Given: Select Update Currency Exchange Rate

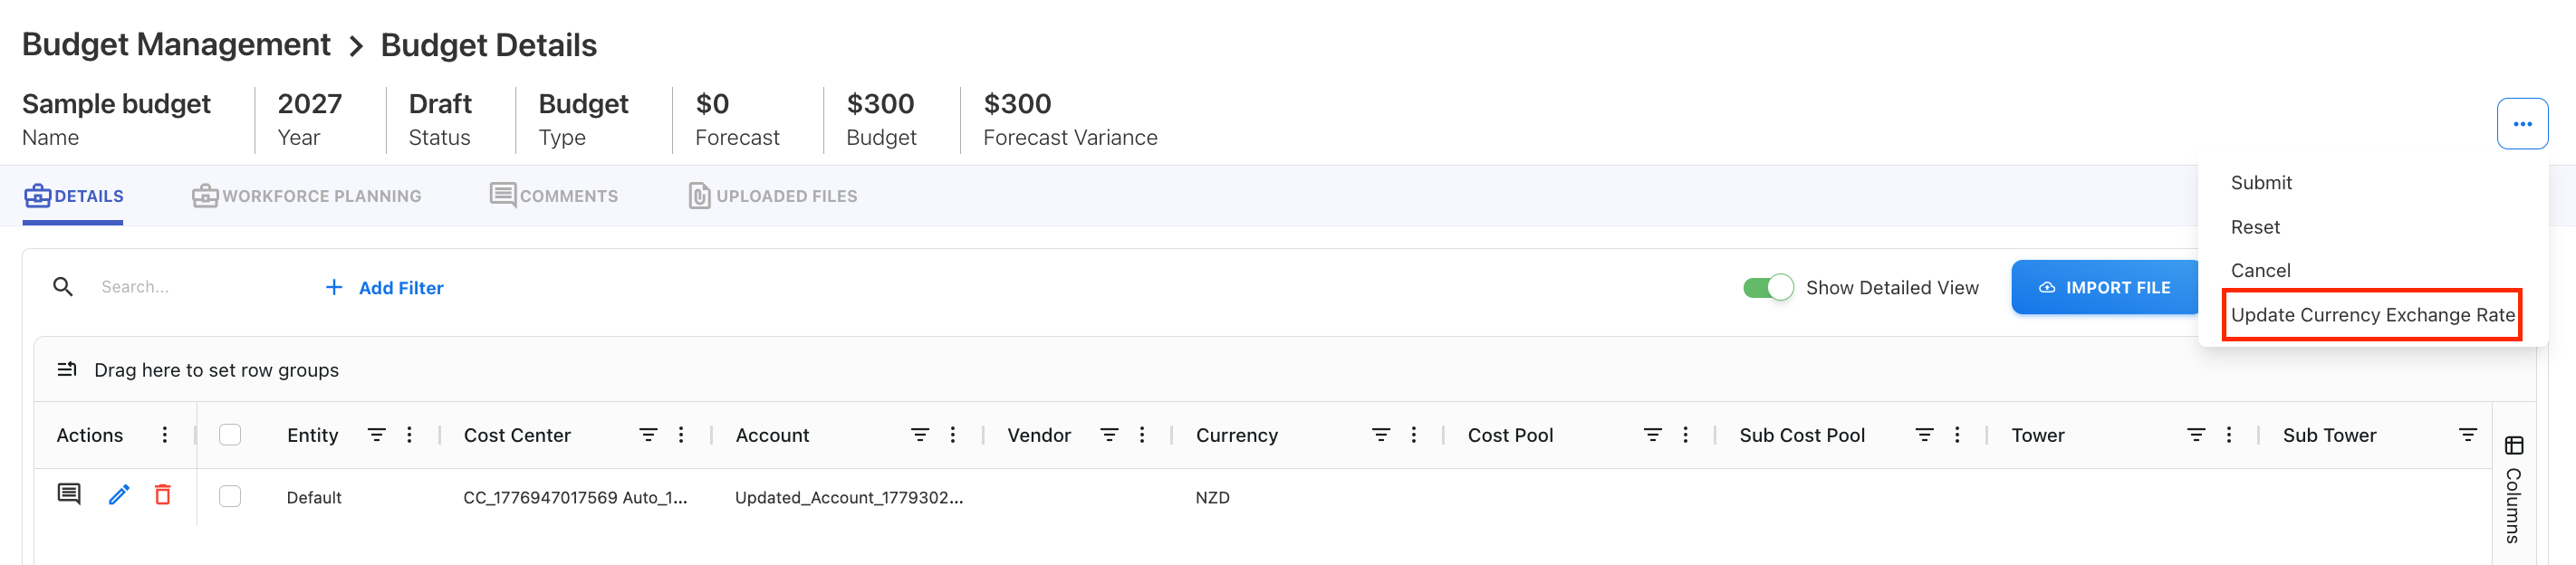Looking at the screenshot, I should (2372, 315).
